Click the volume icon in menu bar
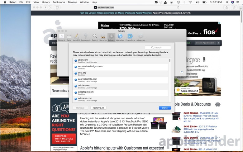Image resolution: width=243 pixels, height=152 pixels. tap(198, 2)
